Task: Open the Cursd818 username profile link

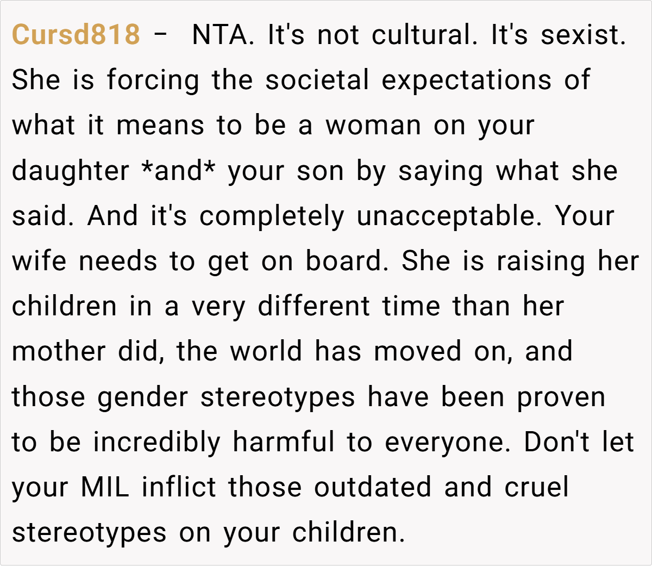Action: (76, 35)
